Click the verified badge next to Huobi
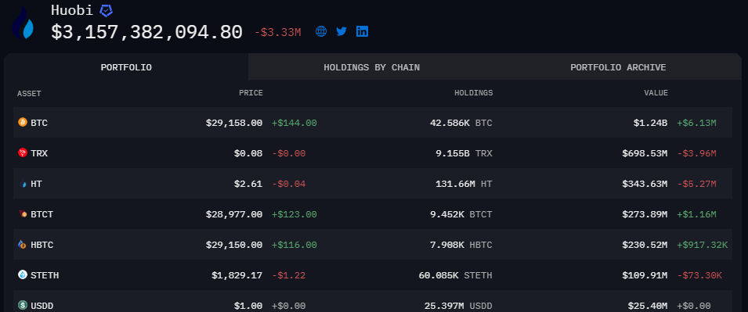Screen dimensions: 748x312 pyautogui.click(x=106, y=10)
